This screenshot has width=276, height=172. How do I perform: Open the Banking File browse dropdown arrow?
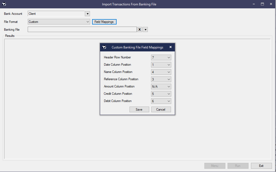(x=145, y=30)
